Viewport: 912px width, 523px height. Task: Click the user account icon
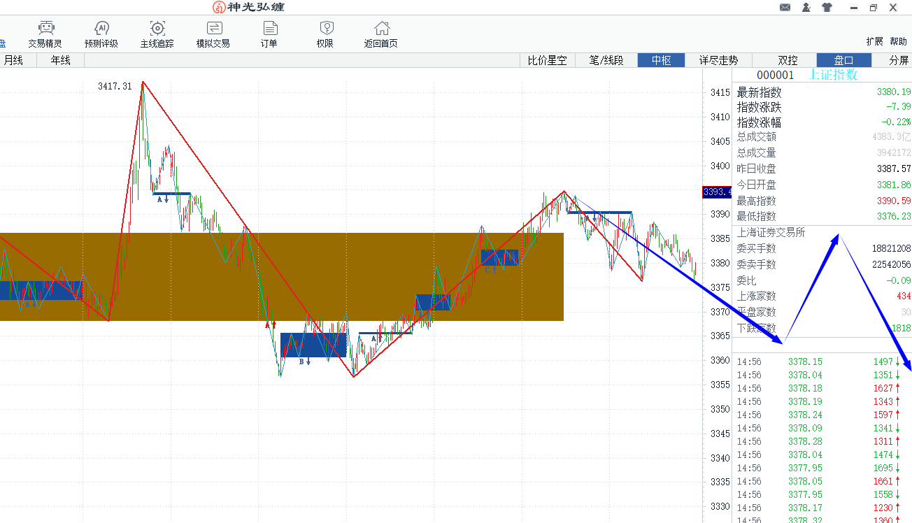pos(806,8)
